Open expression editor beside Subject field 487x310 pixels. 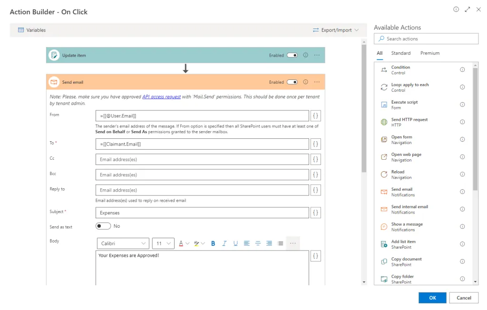[x=316, y=213]
